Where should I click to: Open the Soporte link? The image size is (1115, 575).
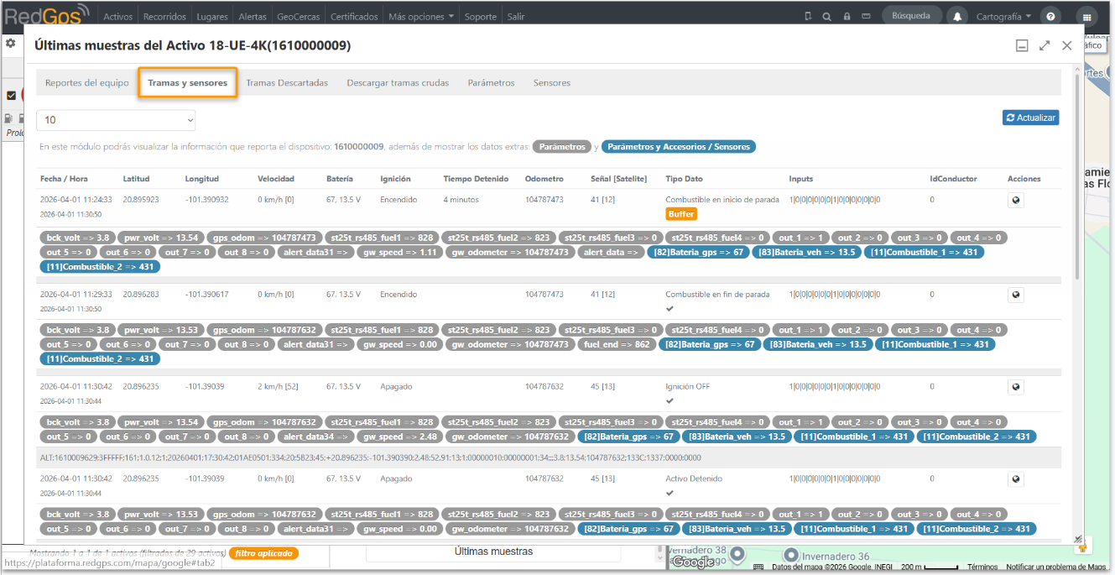[x=481, y=16]
